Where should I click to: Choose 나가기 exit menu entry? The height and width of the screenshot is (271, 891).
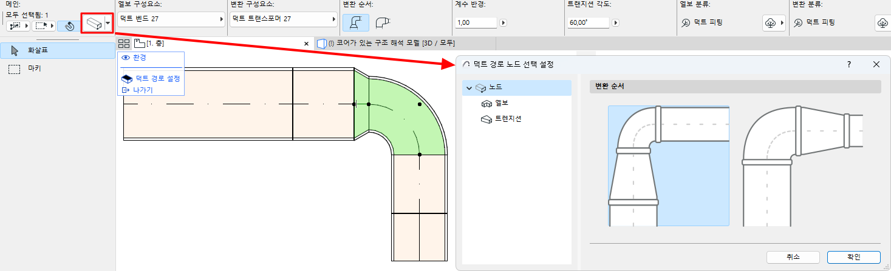(143, 90)
